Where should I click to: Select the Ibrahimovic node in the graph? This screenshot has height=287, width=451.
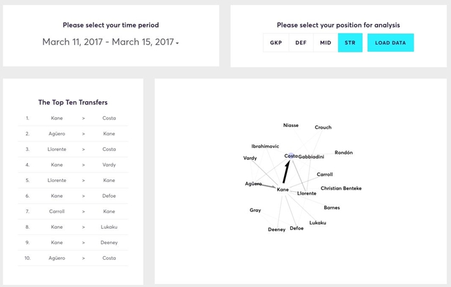[x=265, y=147]
